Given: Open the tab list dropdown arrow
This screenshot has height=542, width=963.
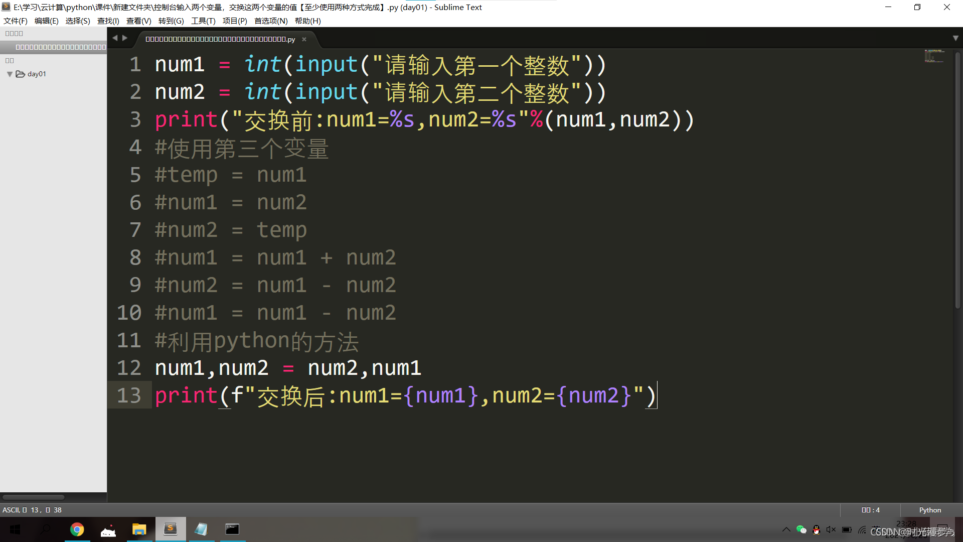Looking at the screenshot, I should click(955, 38).
